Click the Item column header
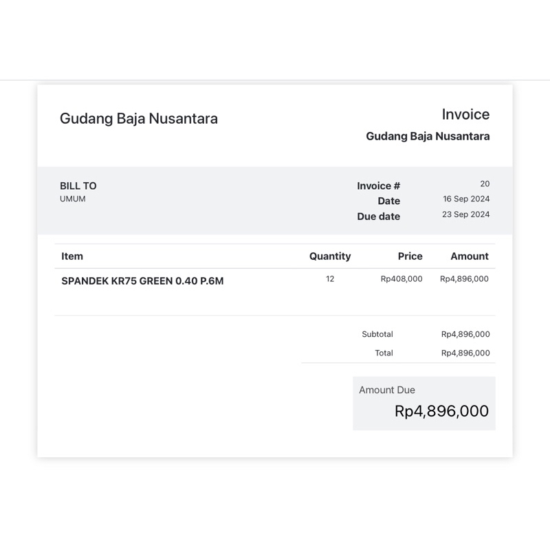Screen dimensions: 550x550 (x=72, y=256)
